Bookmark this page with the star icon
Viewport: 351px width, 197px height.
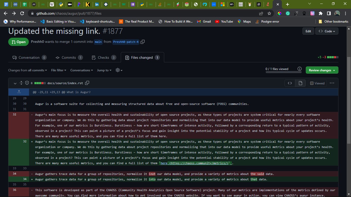coord(269,13)
